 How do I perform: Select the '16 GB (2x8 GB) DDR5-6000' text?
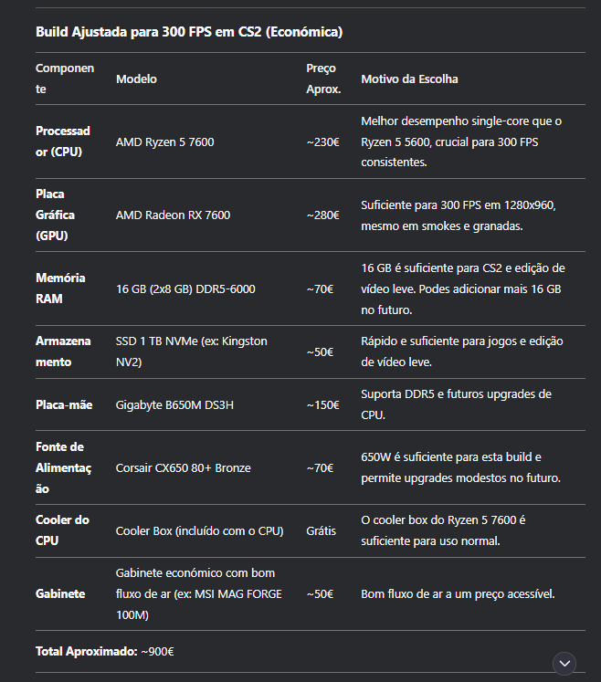click(185, 289)
